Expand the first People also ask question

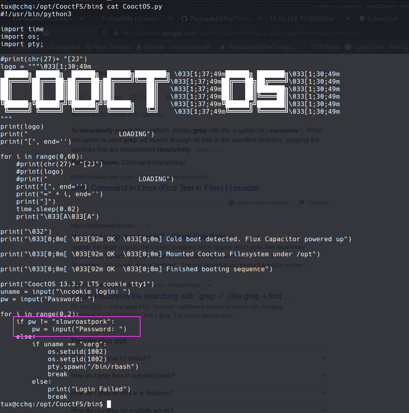pyautogui.click(x=324, y=358)
